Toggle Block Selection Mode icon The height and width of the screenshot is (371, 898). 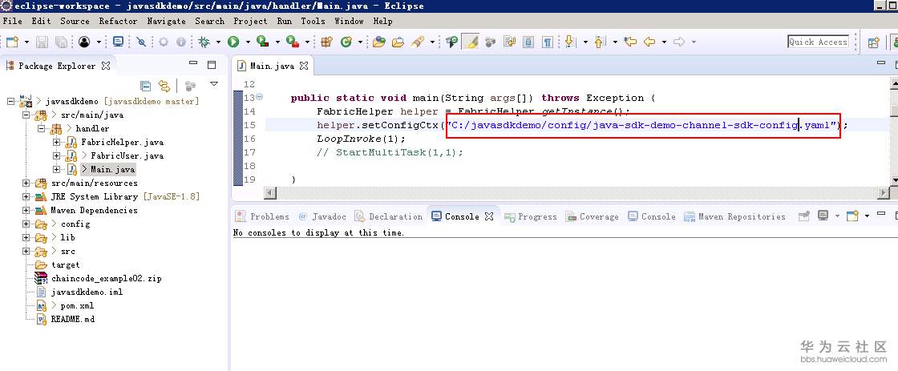click(x=528, y=42)
